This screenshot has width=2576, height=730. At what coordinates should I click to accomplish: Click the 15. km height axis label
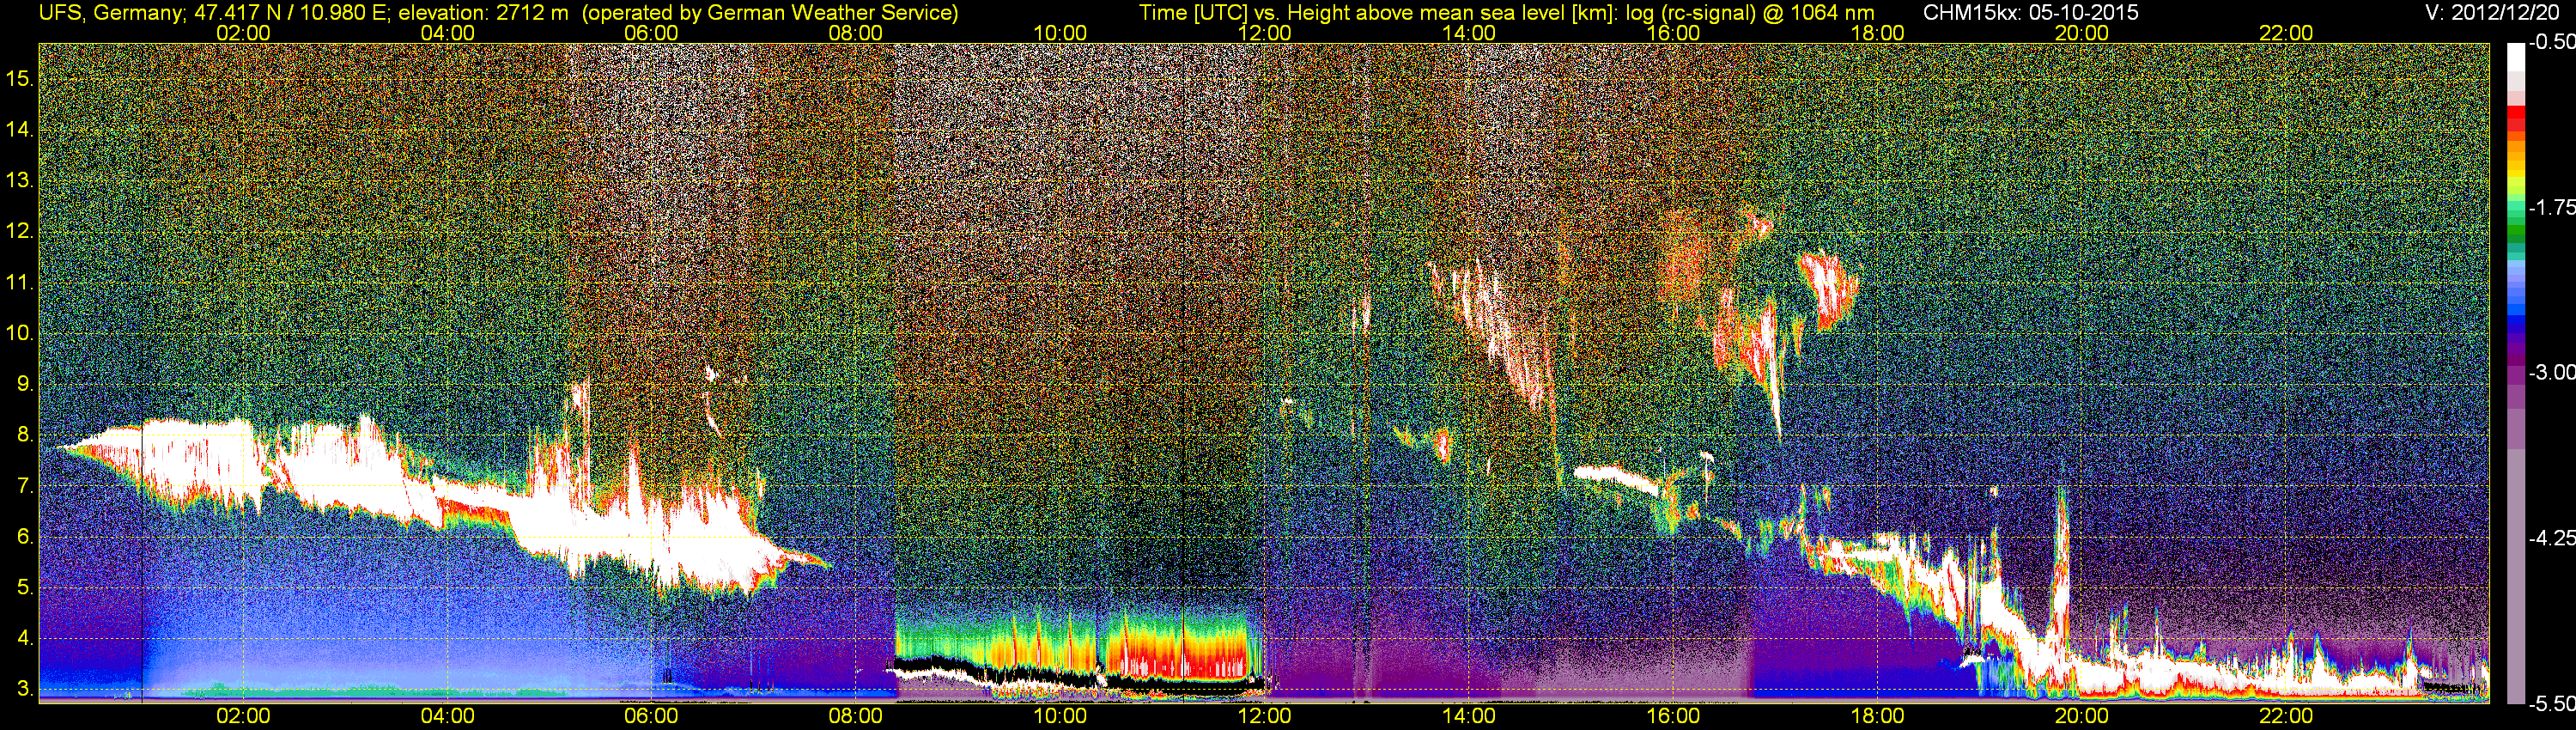[x=19, y=78]
